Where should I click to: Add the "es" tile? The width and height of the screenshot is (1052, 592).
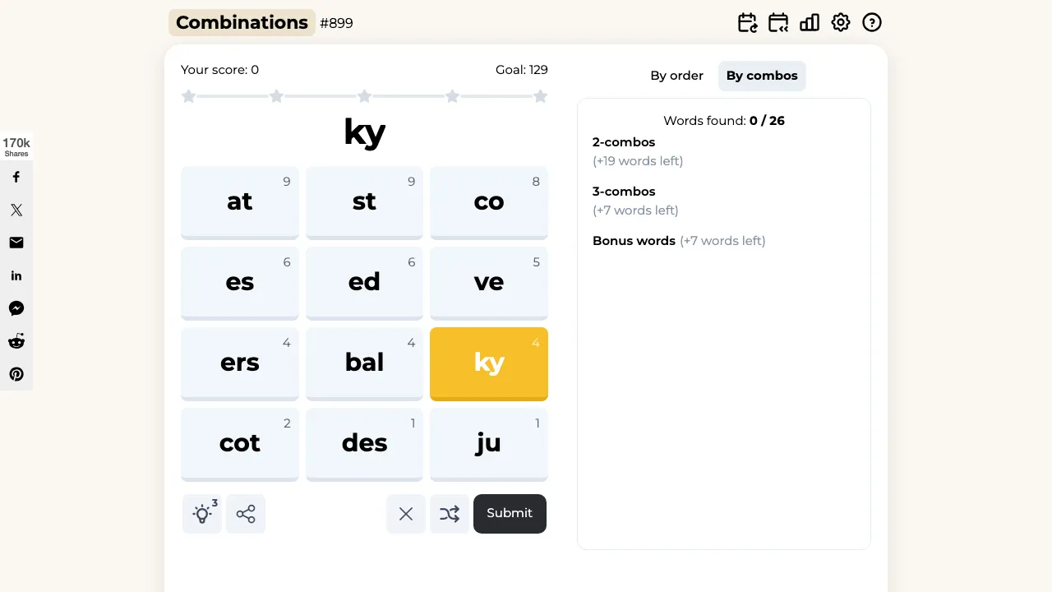pyautogui.click(x=240, y=283)
